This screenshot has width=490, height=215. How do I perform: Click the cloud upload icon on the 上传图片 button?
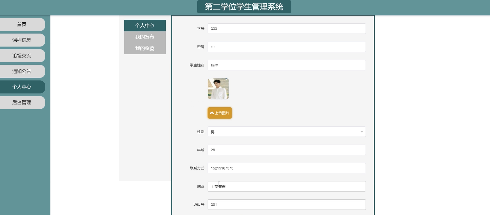click(x=212, y=113)
